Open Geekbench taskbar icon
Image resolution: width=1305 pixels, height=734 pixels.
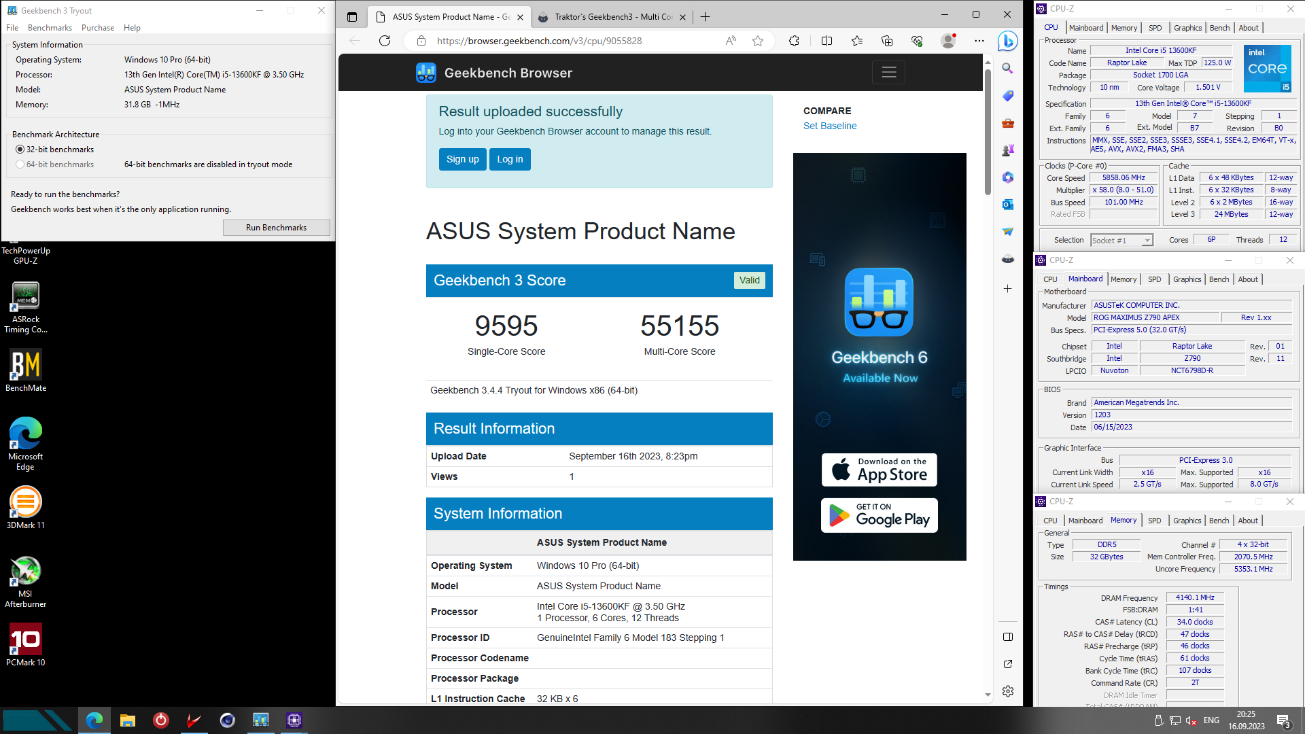[261, 720]
